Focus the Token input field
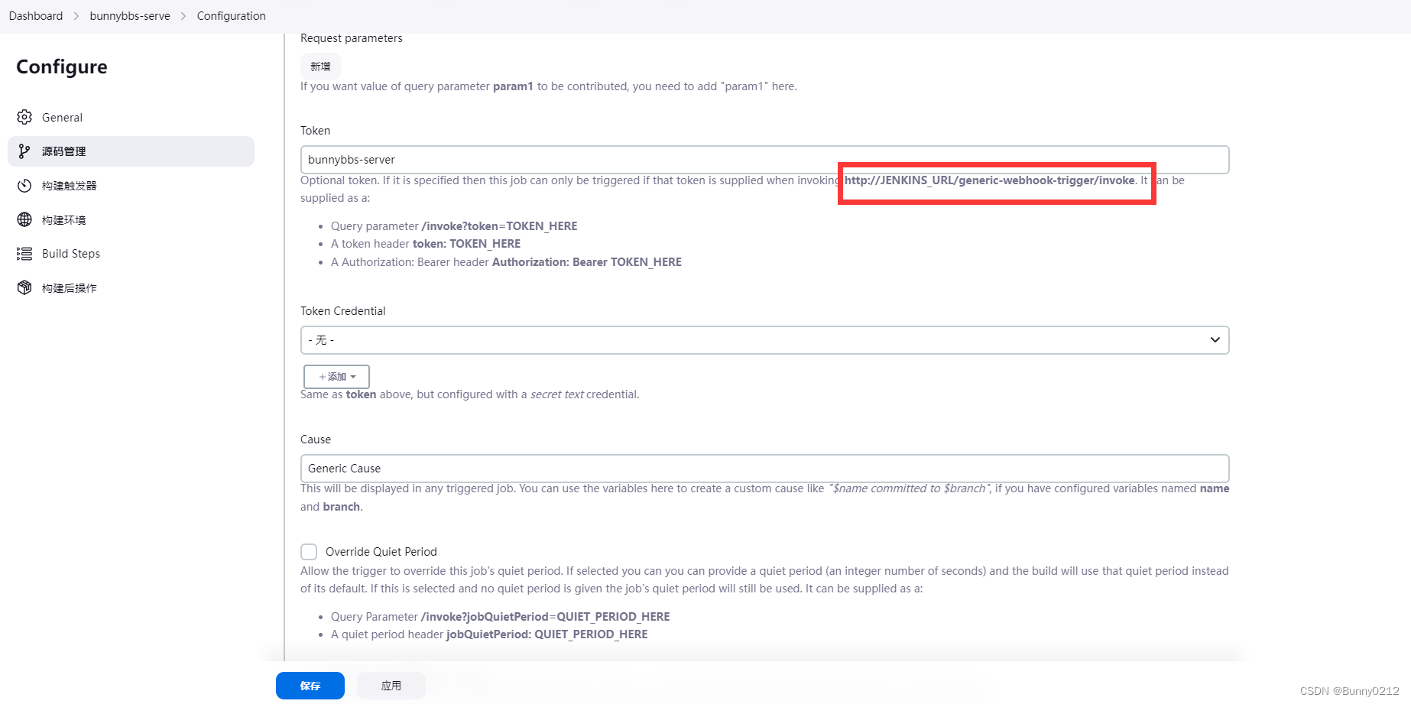 pyautogui.click(x=764, y=160)
